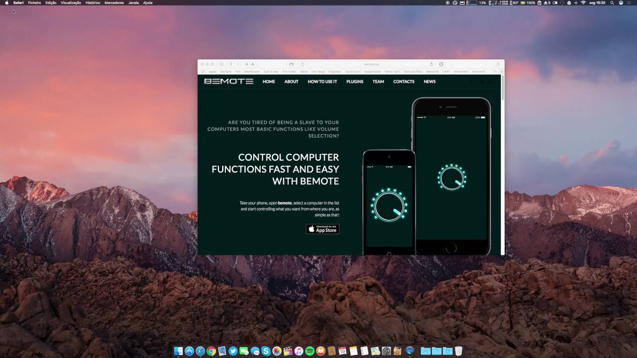Open HOW TO USE IT section

[322, 82]
